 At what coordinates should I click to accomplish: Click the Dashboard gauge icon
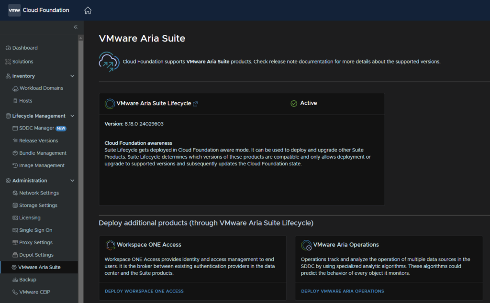point(9,48)
